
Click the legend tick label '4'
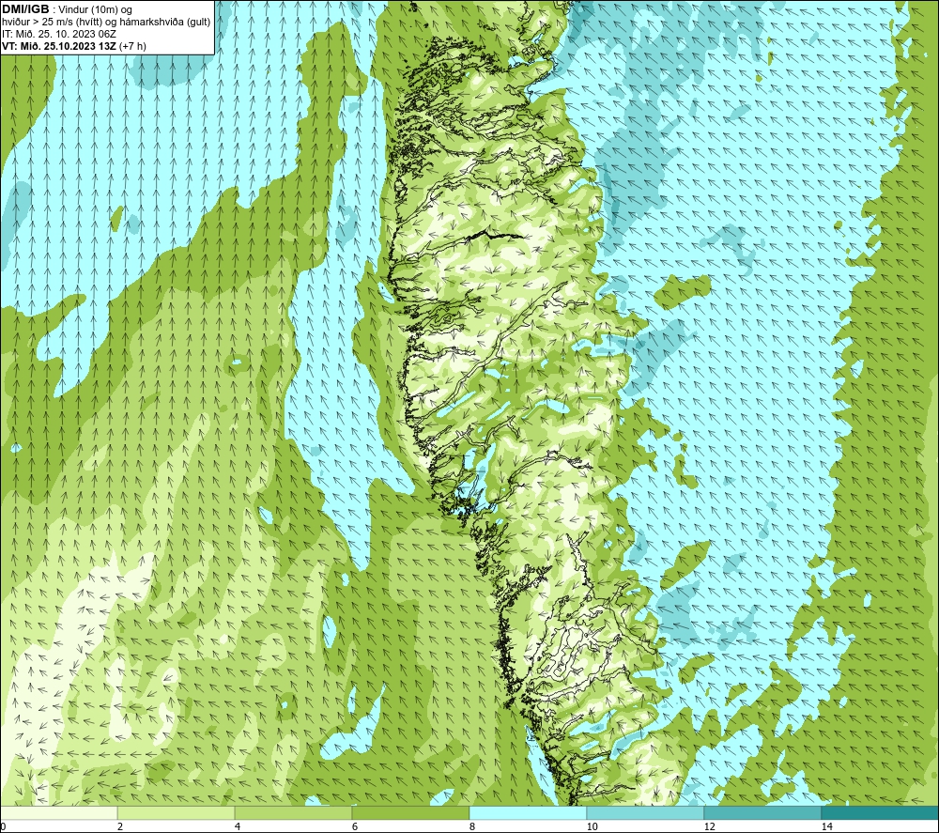click(238, 826)
